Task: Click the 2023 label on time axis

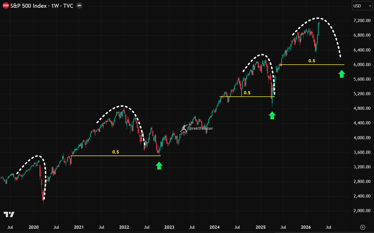Action: (169, 227)
